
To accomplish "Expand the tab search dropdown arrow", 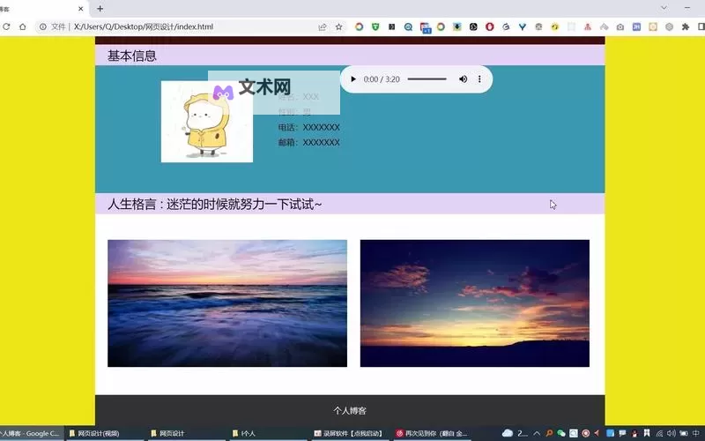I will click(664, 8).
